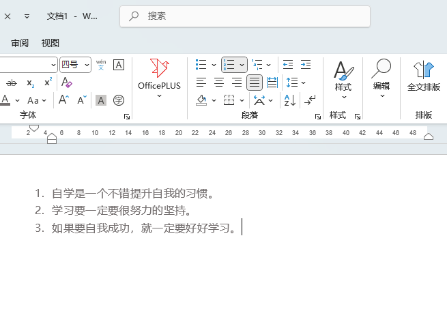Open the bullet list style dropdown
This screenshot has width=447, height=311.
214,65
